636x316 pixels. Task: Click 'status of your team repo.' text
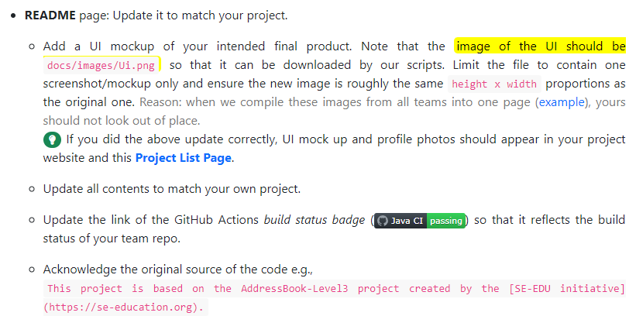pos(112,239)
